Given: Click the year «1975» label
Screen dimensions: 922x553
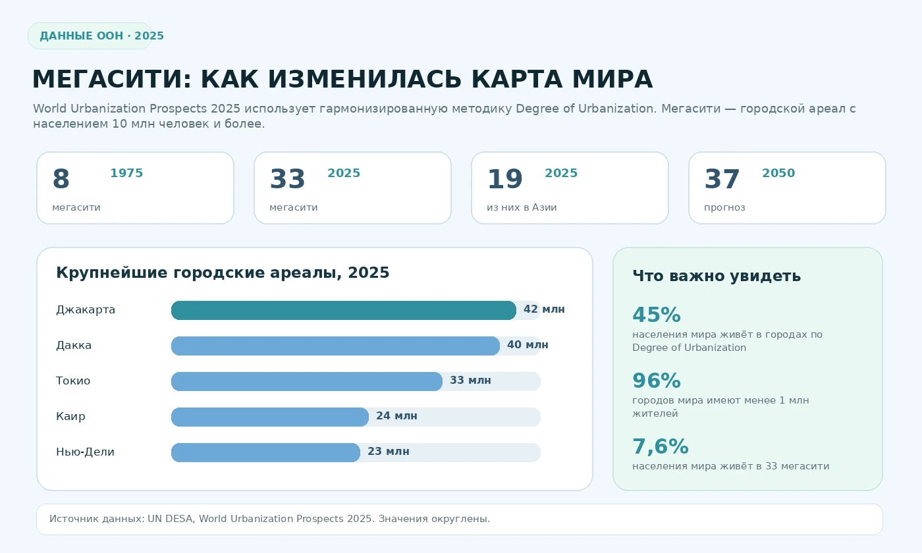Looking at the screenshot, I should tap(126, 173).
